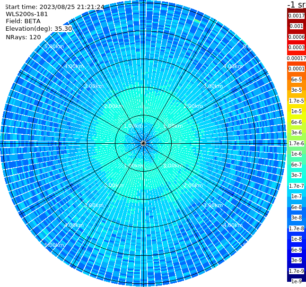This screenshot has width=306, height=287.
Task: Click the 1e-5 colorbar label
Action: click(x=297, y=112)
